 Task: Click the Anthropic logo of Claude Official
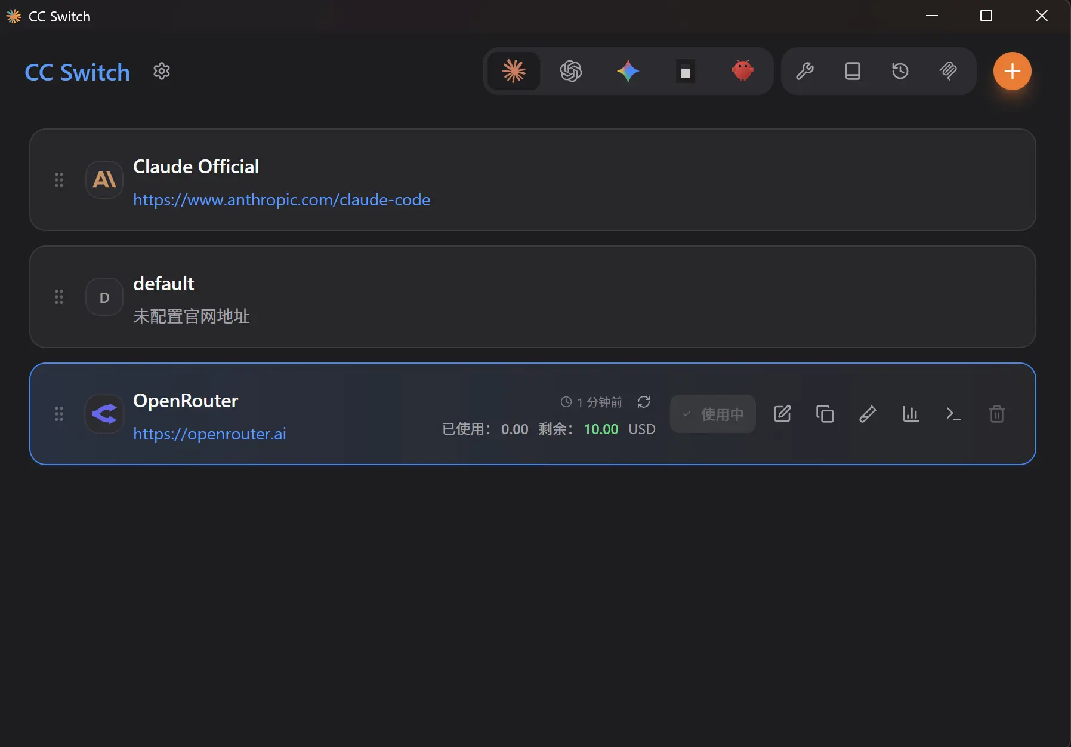click(x=104, y=180)
